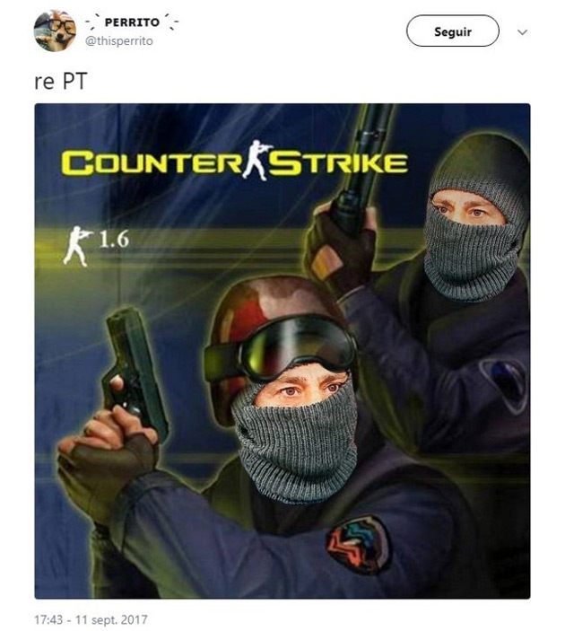
Task: Open the PERRITO profile avatar
Action: tap(55, 31)
